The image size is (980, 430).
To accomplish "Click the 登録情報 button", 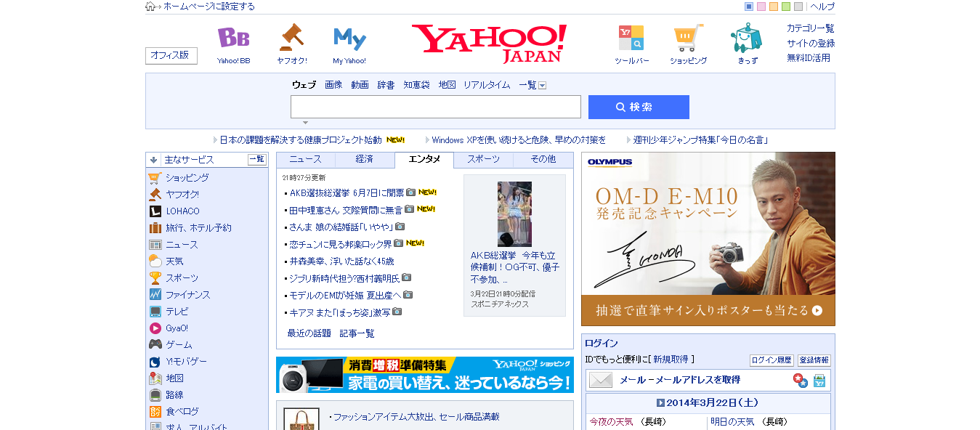I will pyautogui.click(x=814, y=360).
